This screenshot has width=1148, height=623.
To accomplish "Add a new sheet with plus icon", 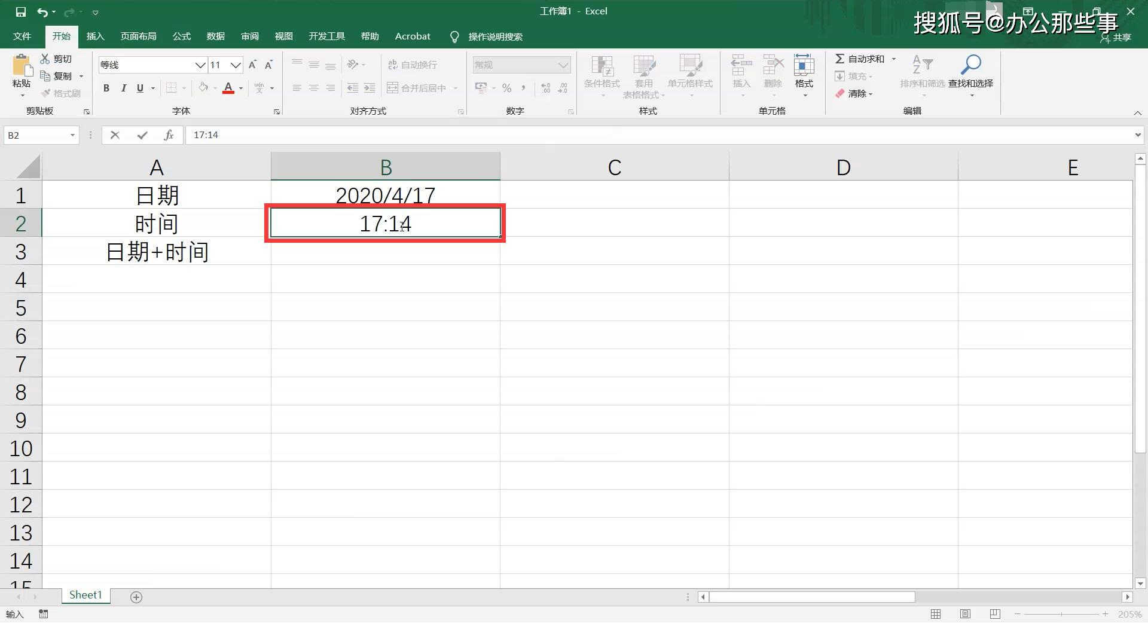I will click(x=136, y=597).
